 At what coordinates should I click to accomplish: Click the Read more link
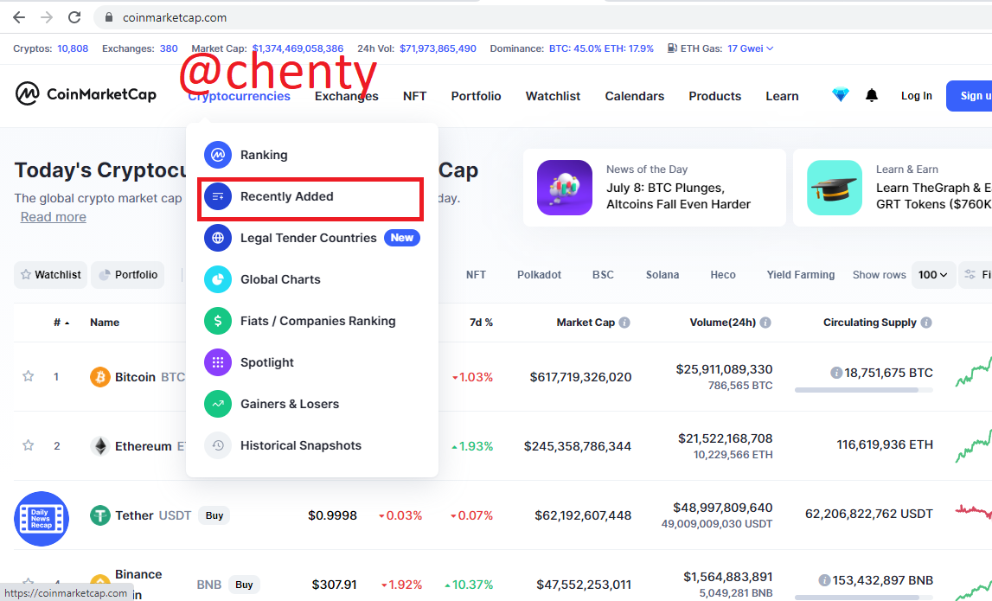tap(53, 217)
